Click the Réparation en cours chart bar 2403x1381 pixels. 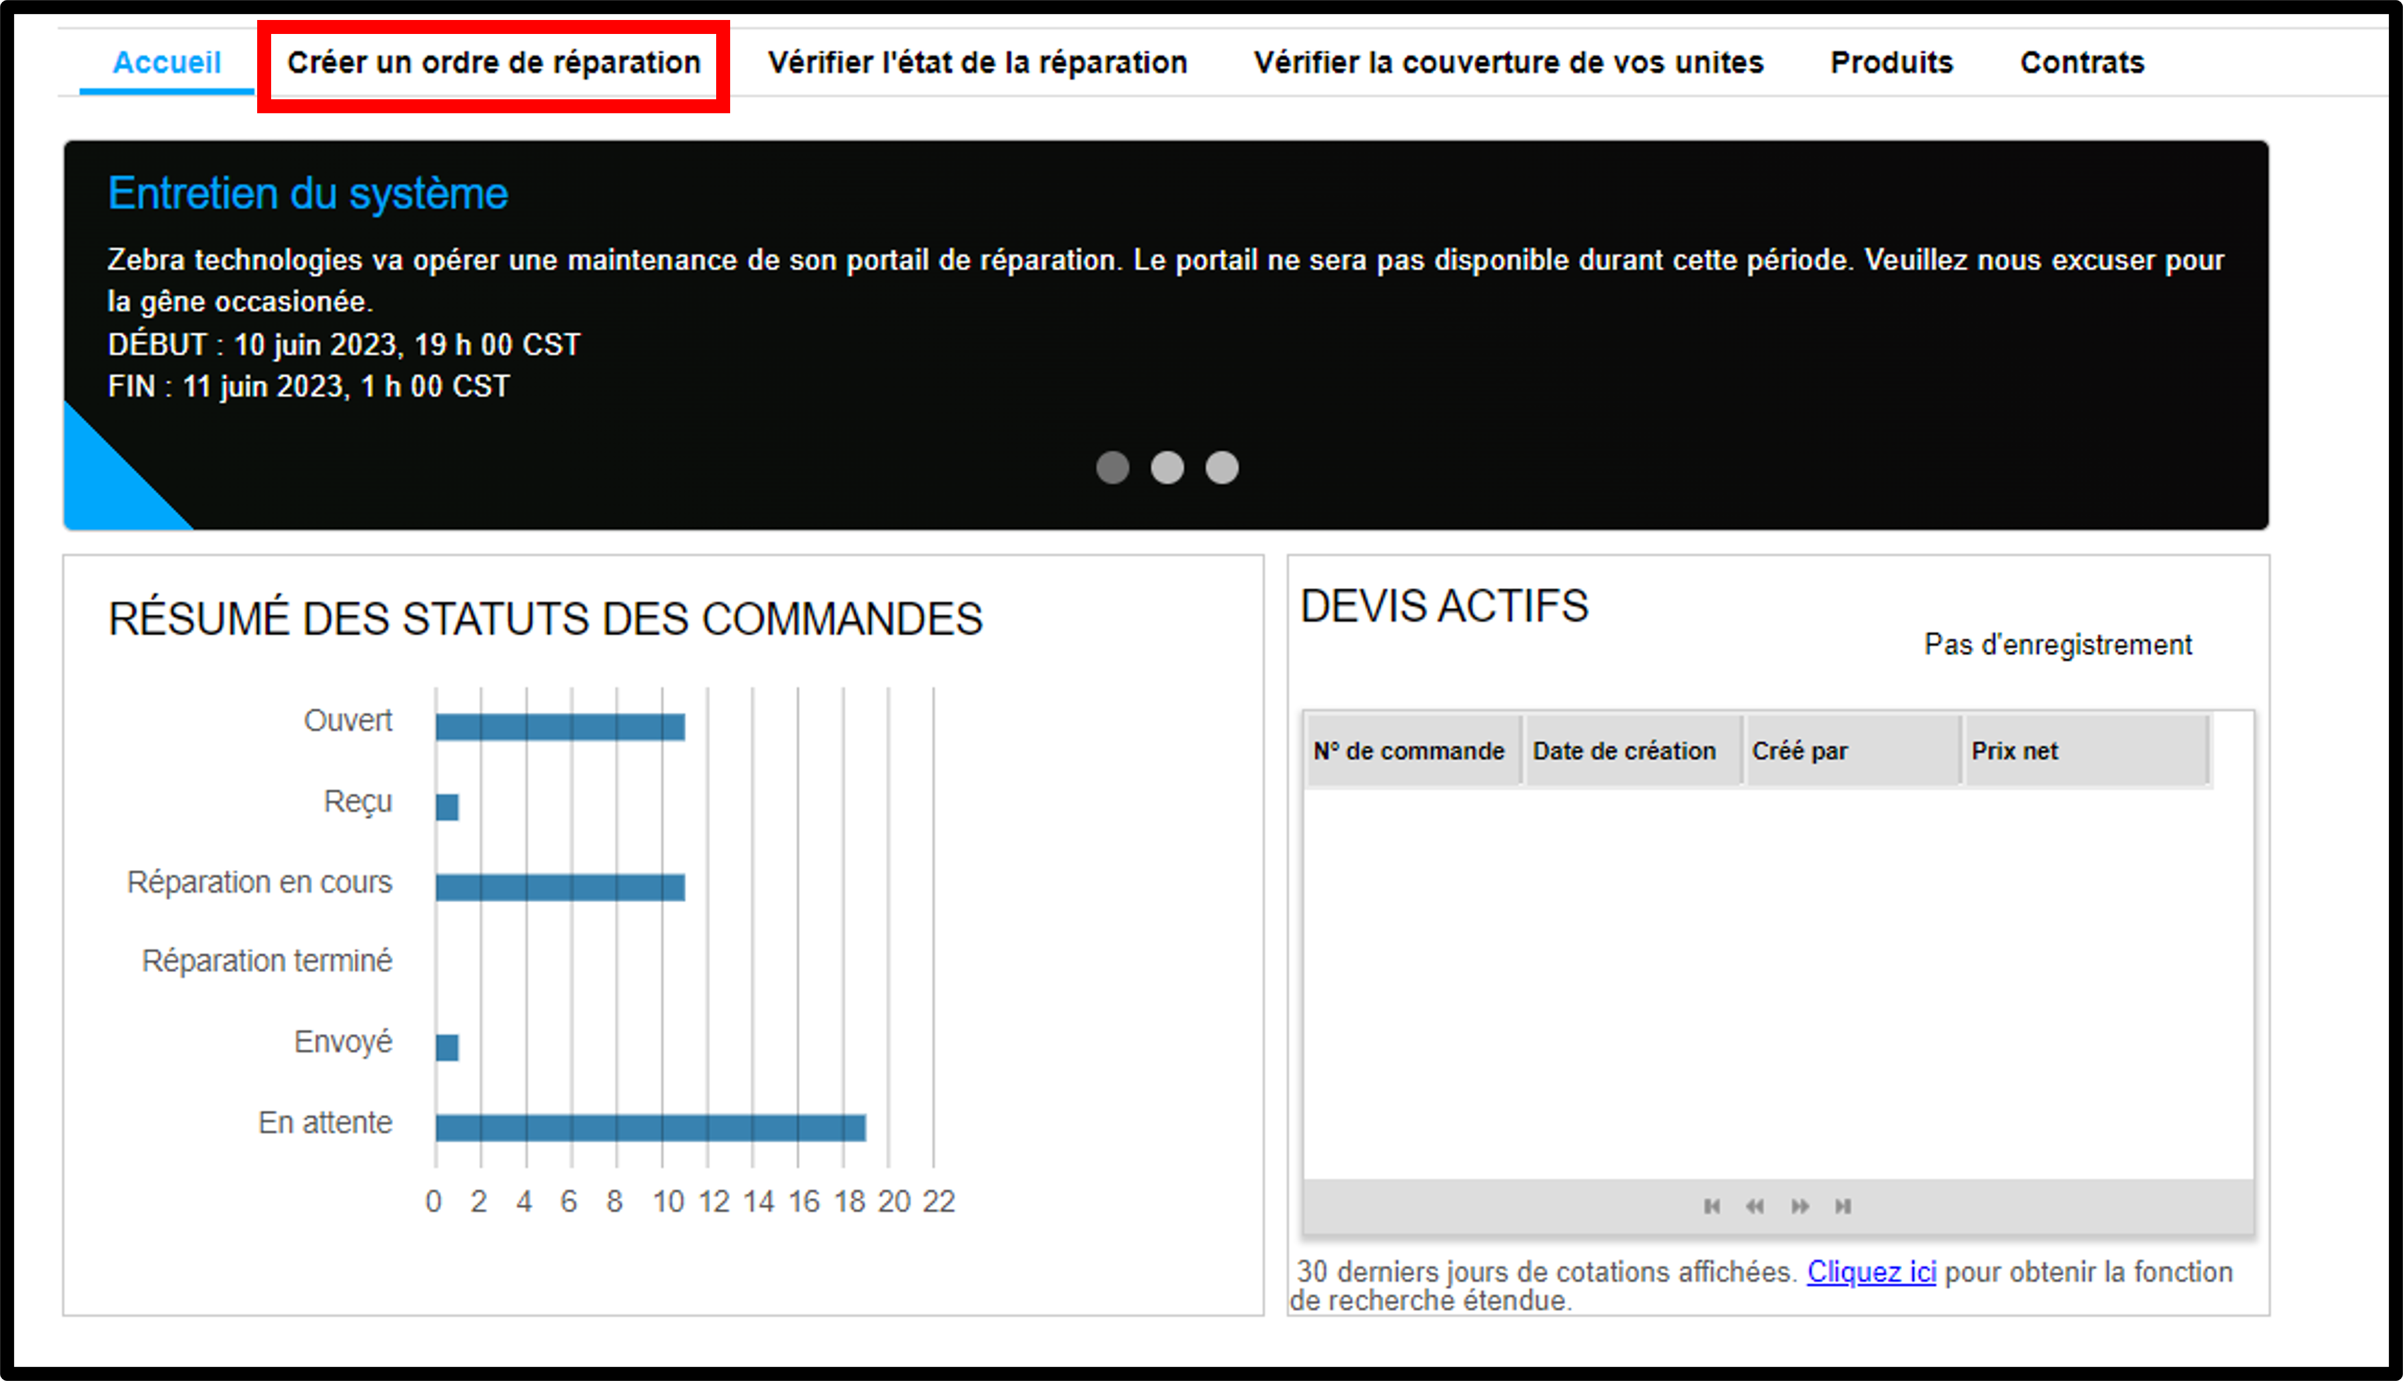click(x=560, y=888)
